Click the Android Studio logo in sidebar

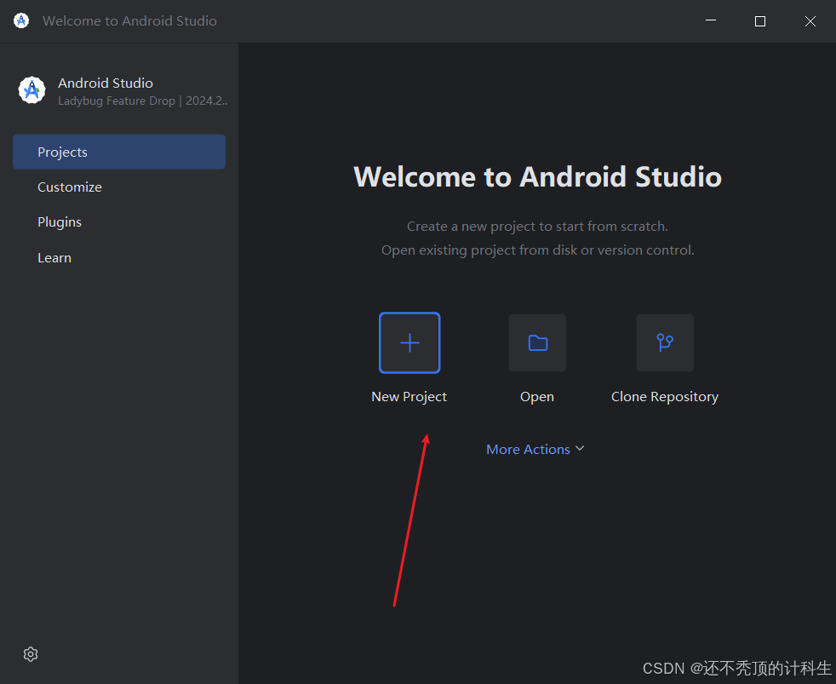(32, 90)
